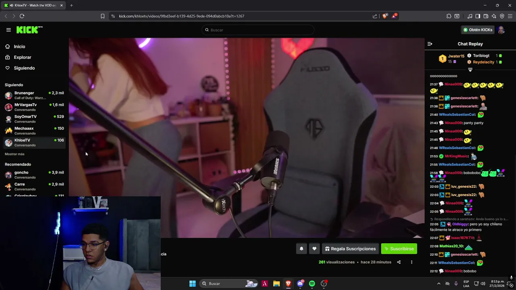
Task: Open the user profile avatar menu
Action: tap(501, 30)
